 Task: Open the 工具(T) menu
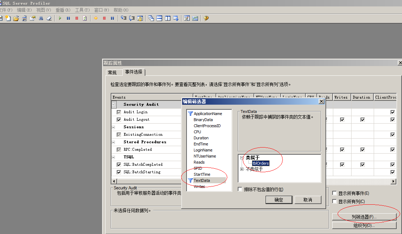coord(82,10)
